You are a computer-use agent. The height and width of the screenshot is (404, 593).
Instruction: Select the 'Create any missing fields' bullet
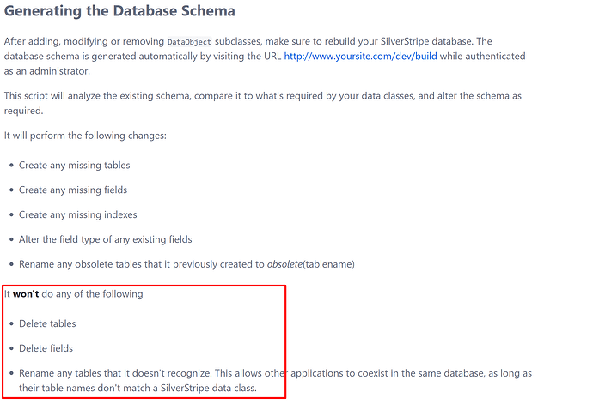[73, 190]
